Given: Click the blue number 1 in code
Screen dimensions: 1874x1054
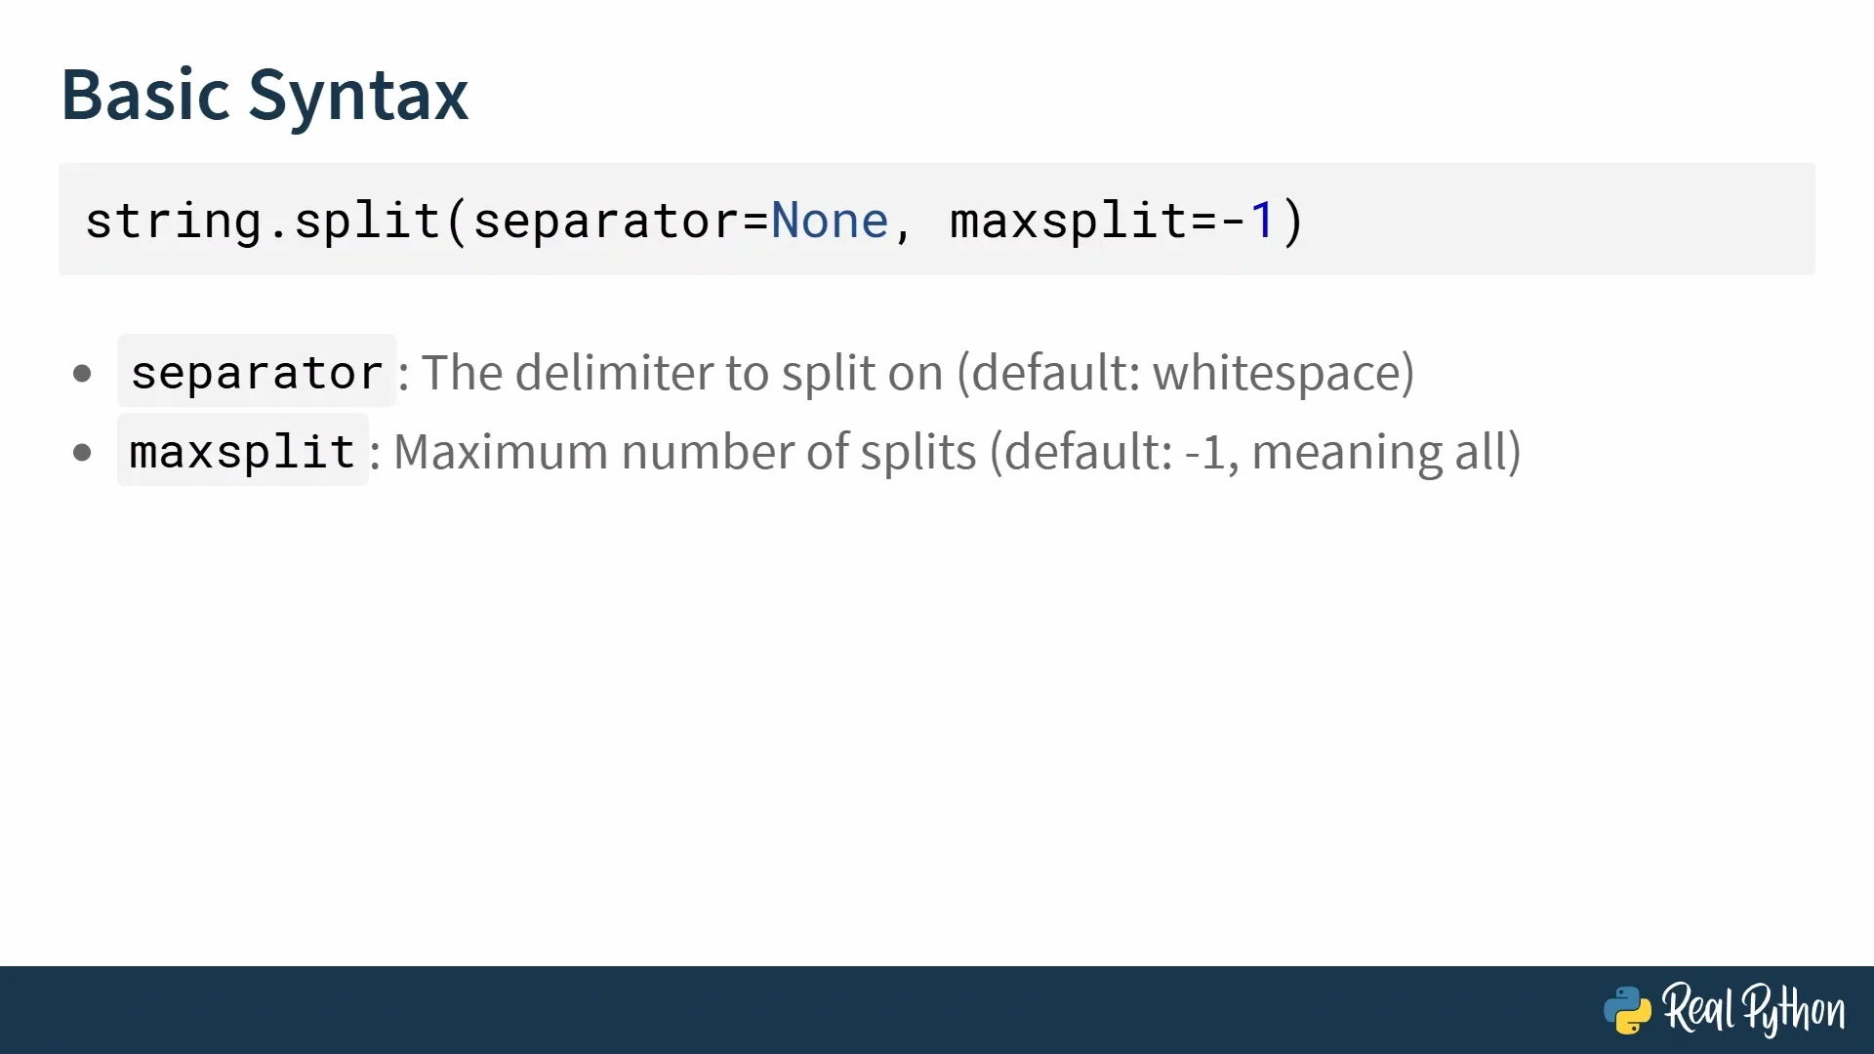Looking at the screenshot, I should (x=1262, y=221).
